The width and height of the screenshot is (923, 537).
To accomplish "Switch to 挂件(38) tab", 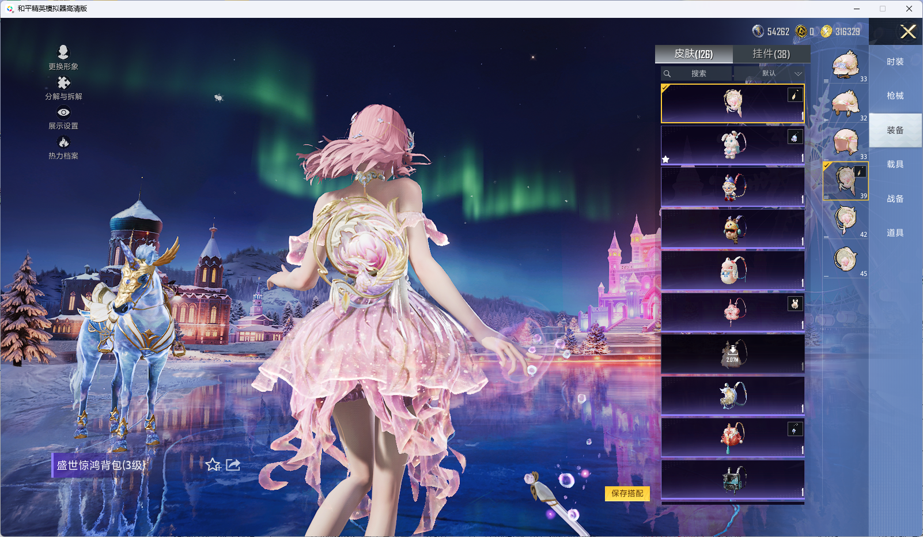I will click(x=771, y=54).
